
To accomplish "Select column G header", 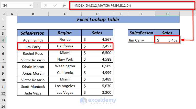I will (x=167, y=14).
